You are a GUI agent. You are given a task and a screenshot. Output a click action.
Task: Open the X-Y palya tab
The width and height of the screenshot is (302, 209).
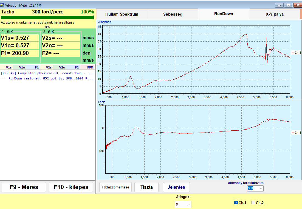click(x=275, y=14)
